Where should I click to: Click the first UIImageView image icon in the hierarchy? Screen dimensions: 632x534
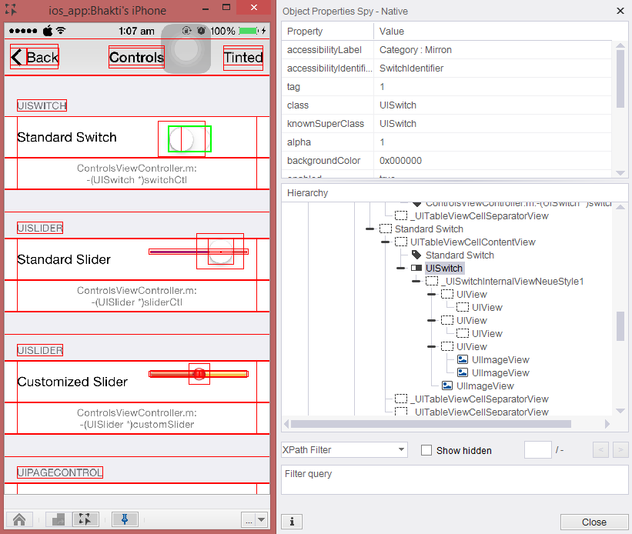tap(463, 360)
